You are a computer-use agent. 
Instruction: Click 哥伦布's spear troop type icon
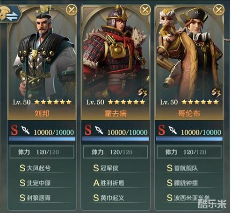tap(173, 130)
